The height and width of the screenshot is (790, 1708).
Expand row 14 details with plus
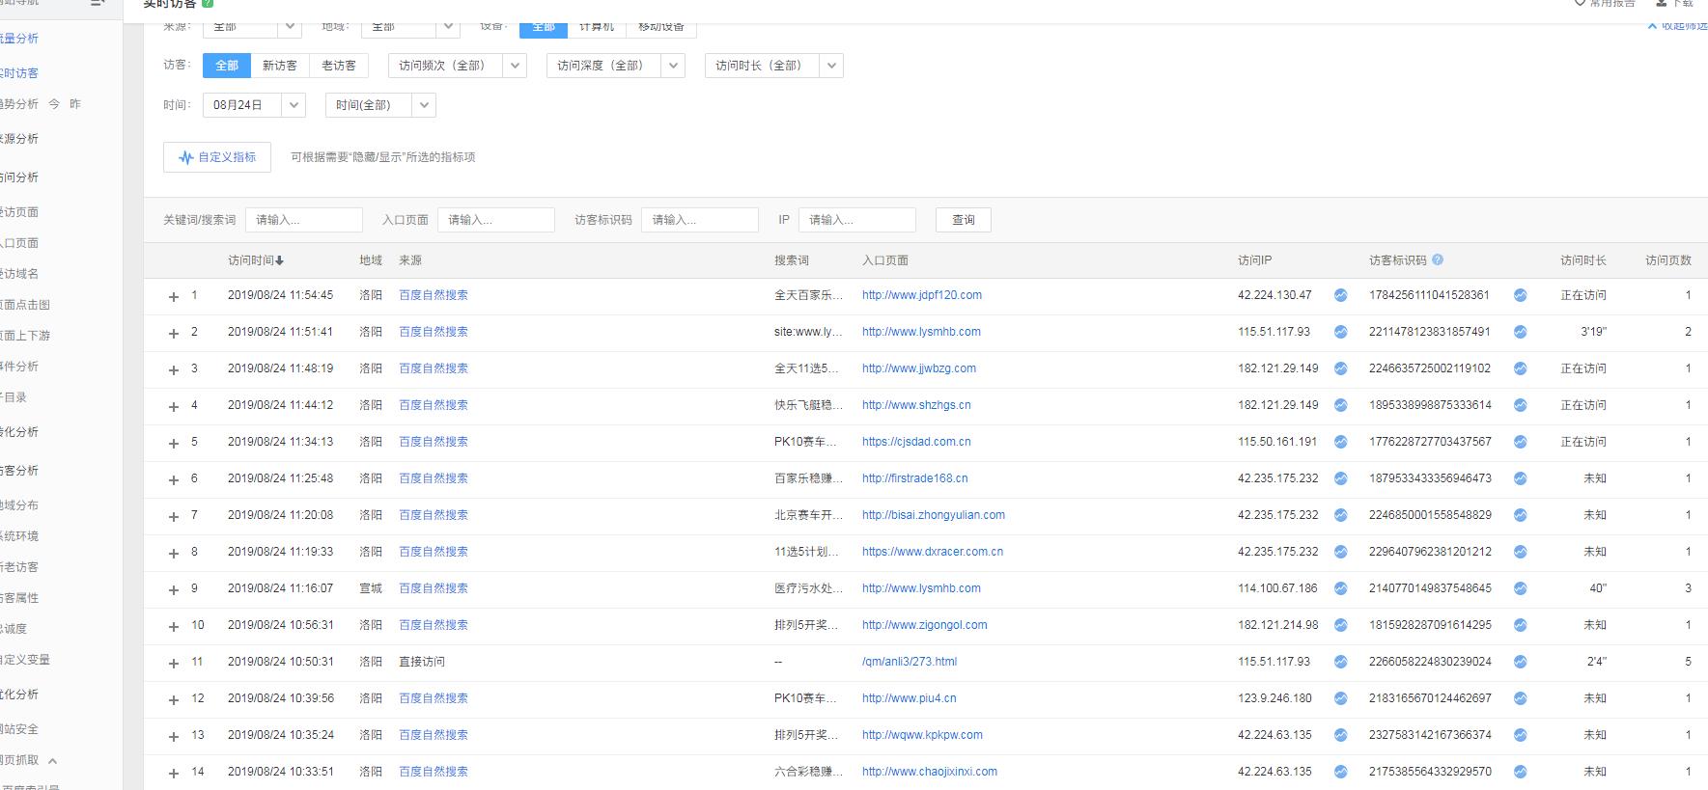[x=174, y=773]
